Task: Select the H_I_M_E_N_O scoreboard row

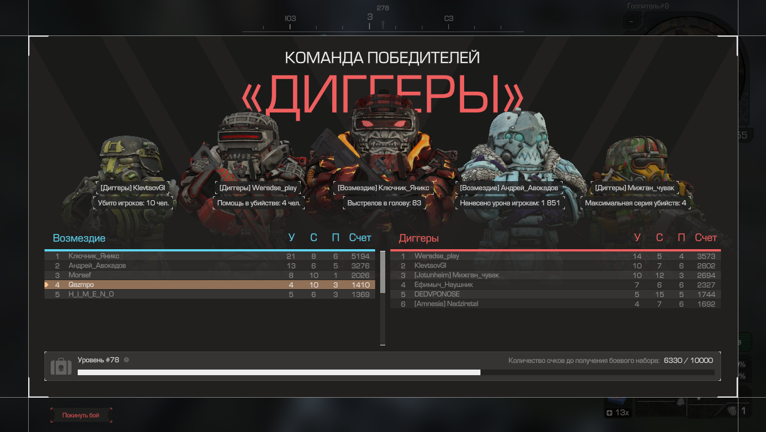Action: [210, 294]
